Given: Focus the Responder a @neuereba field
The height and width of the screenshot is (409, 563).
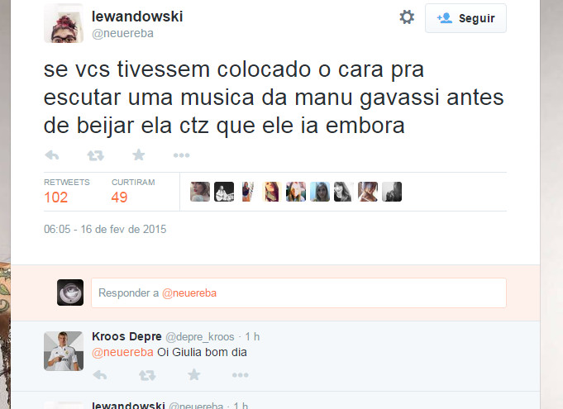Looking at the screenshot, I should tap(298, 292).
